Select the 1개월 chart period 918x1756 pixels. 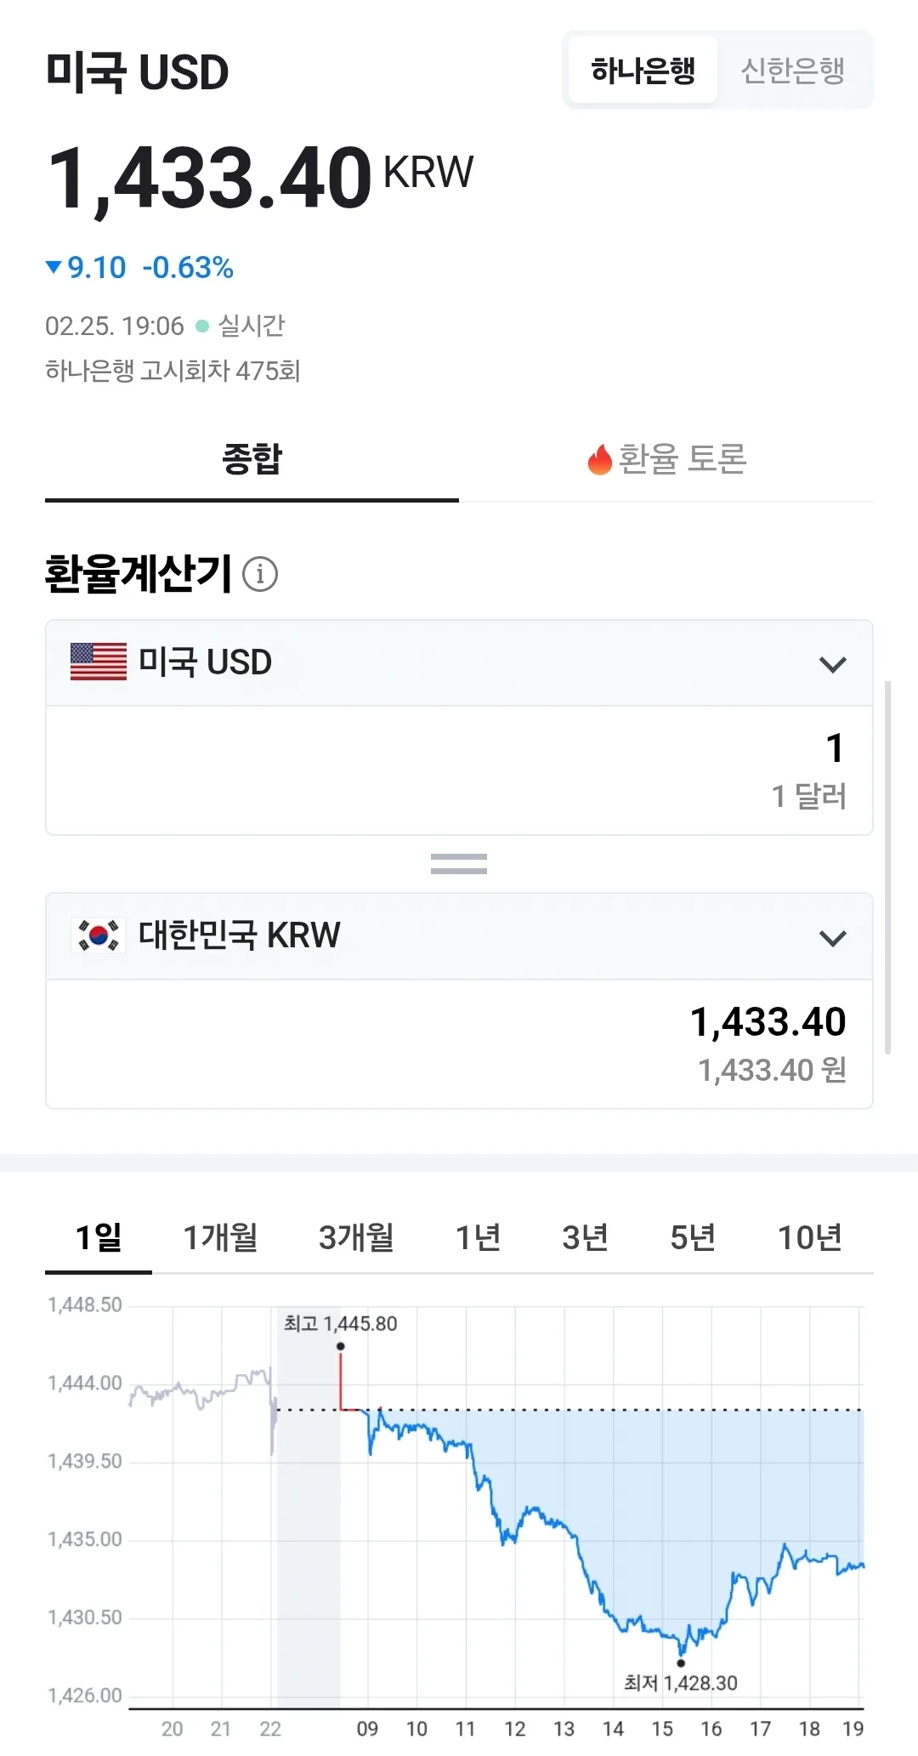point(221,1237)
